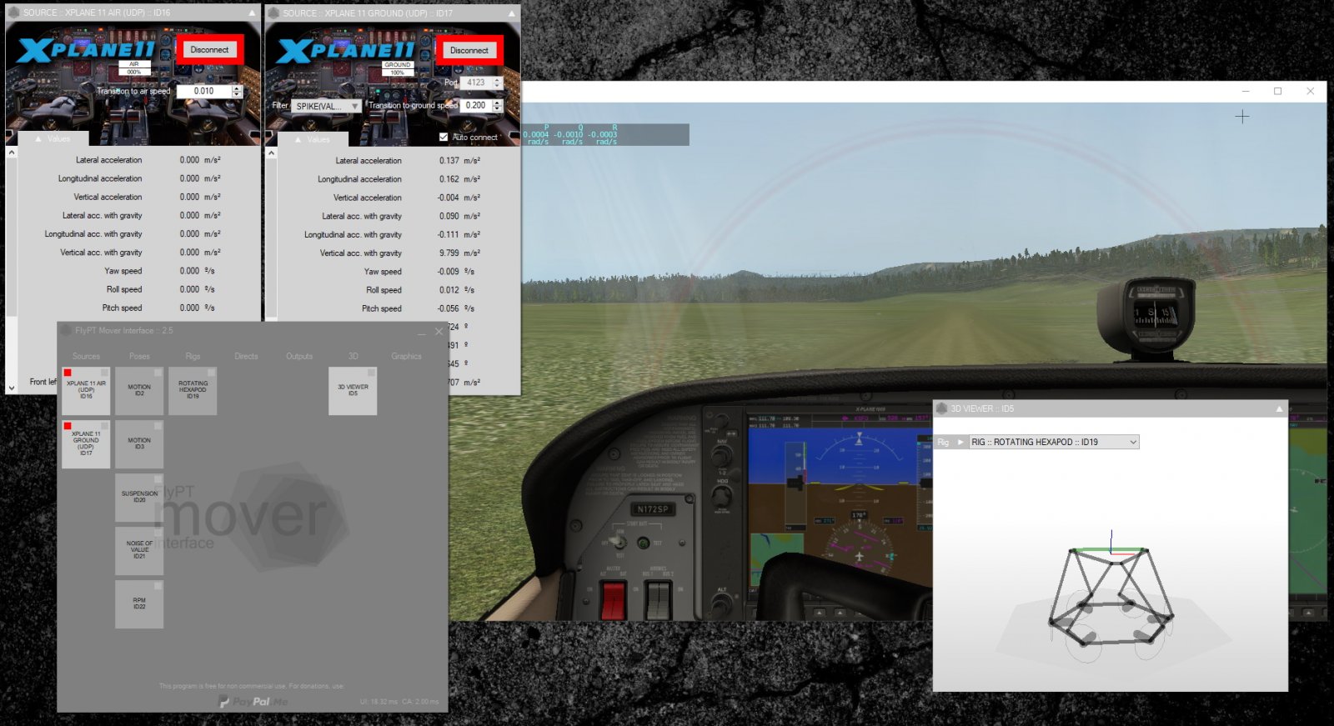This screenshot has width=1334, height=726.
Task: Open the PayPal.Me donation logo
Action: pos(253,702)
